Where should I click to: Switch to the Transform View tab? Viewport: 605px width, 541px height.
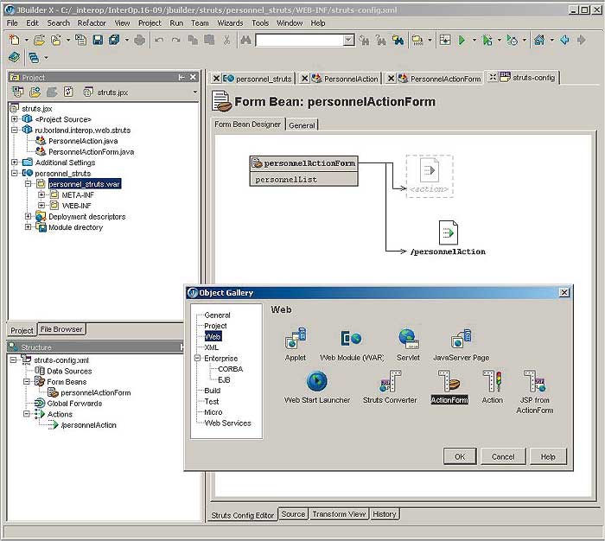coord(339,514)
